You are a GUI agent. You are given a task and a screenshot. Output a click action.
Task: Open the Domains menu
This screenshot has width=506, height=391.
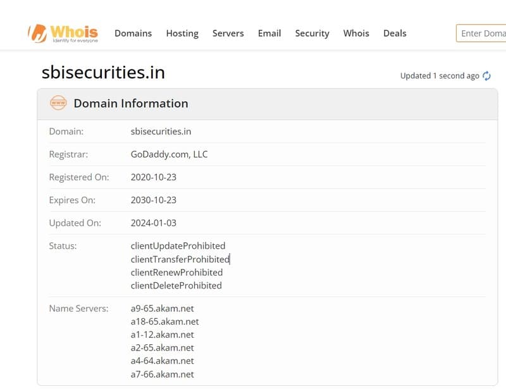(133, 34)
